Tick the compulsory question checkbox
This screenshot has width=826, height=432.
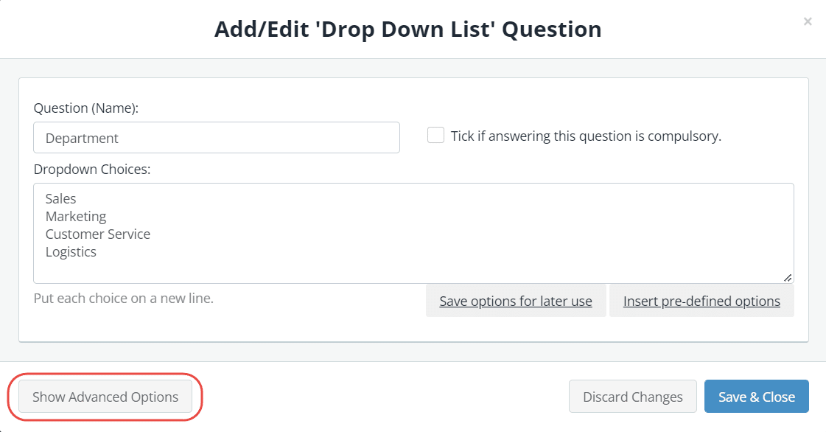tap(435, 135)
